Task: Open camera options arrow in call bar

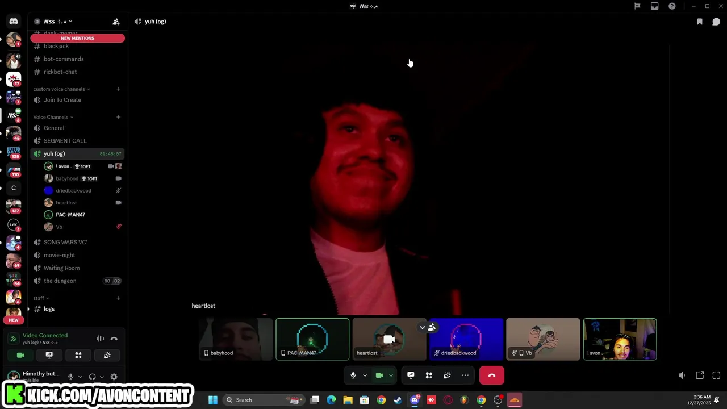Action: point(391,375)
